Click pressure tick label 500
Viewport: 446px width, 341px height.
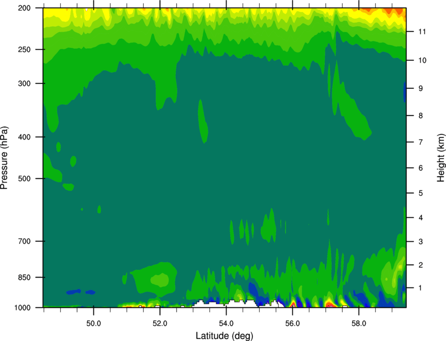click(25, 178)
